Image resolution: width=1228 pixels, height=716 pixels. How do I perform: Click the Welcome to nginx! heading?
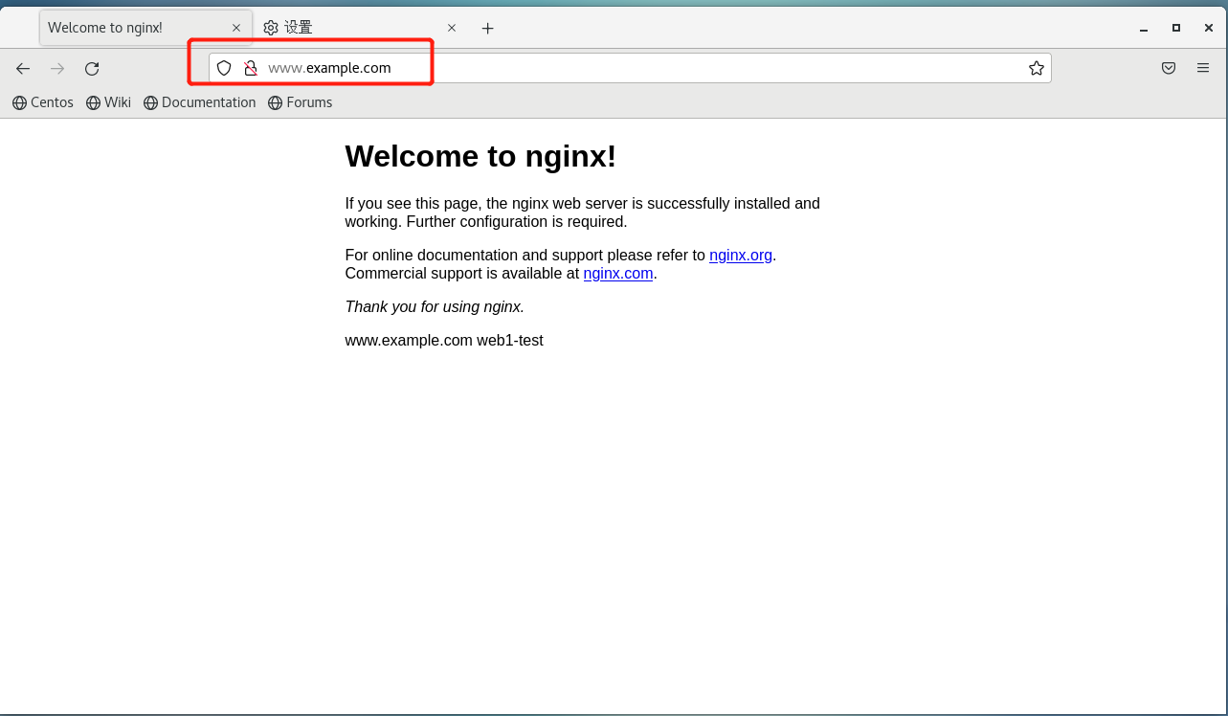[480, 156]
